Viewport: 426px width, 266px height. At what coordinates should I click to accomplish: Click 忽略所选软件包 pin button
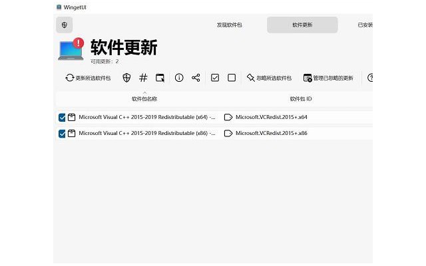[x=269, y=78]
